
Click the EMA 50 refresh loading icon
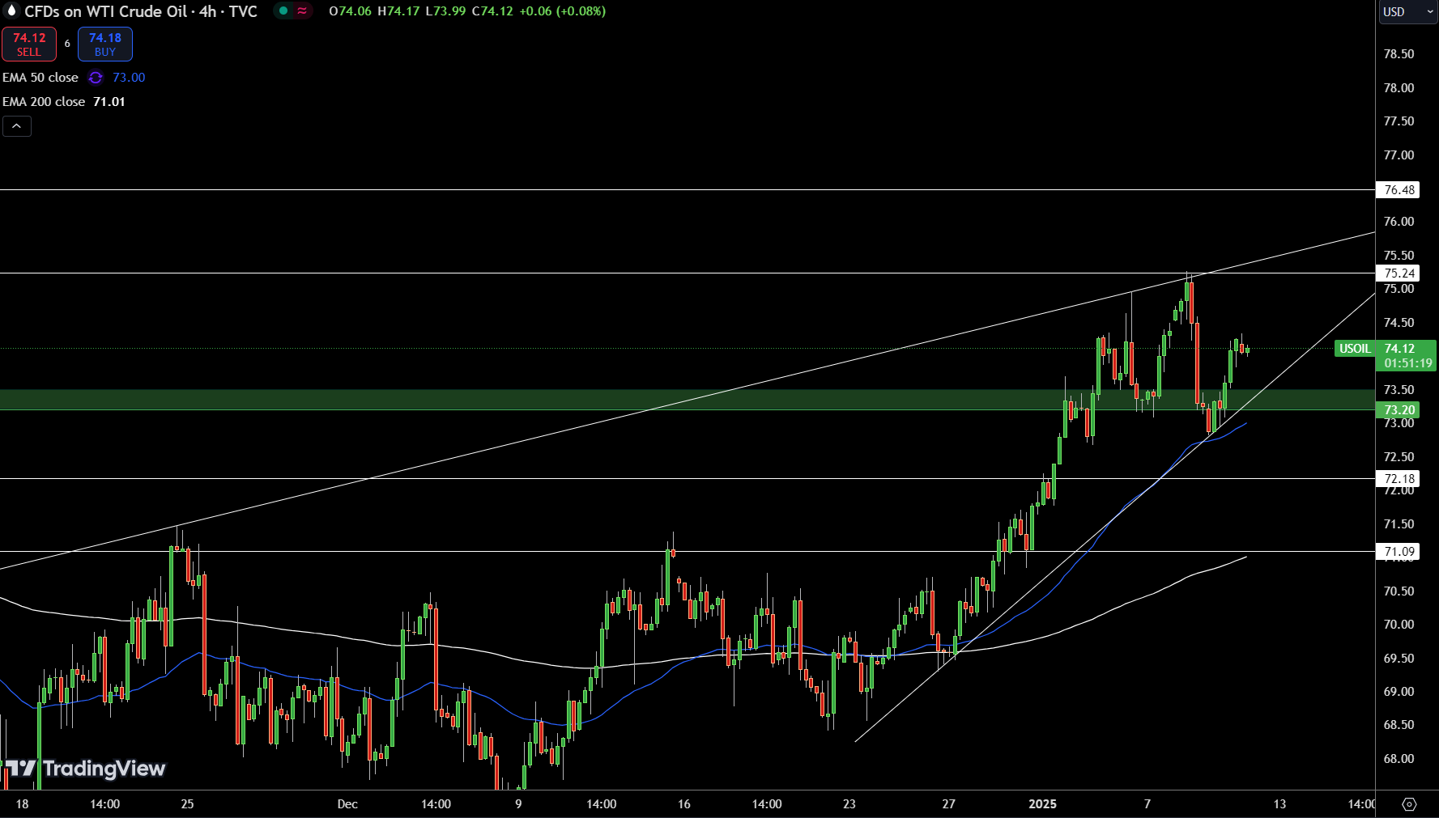[x=96, y=78]
